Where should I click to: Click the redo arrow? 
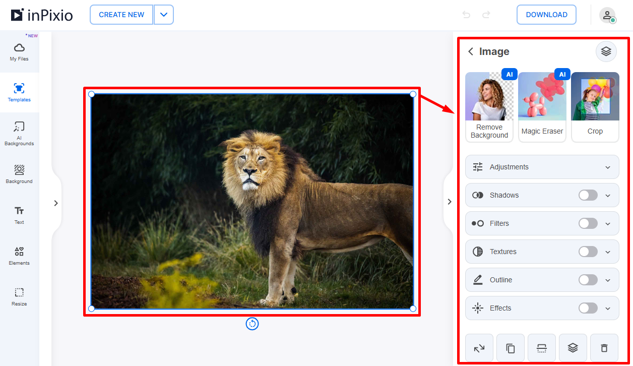[486, 15]
